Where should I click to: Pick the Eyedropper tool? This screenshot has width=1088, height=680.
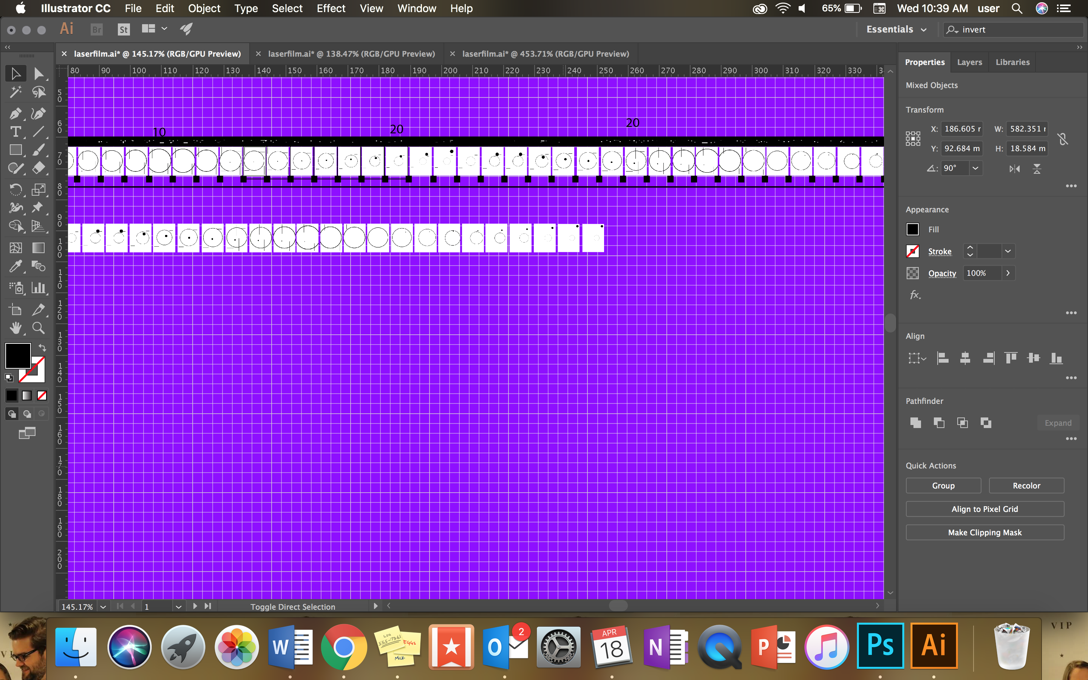[16, 266]
